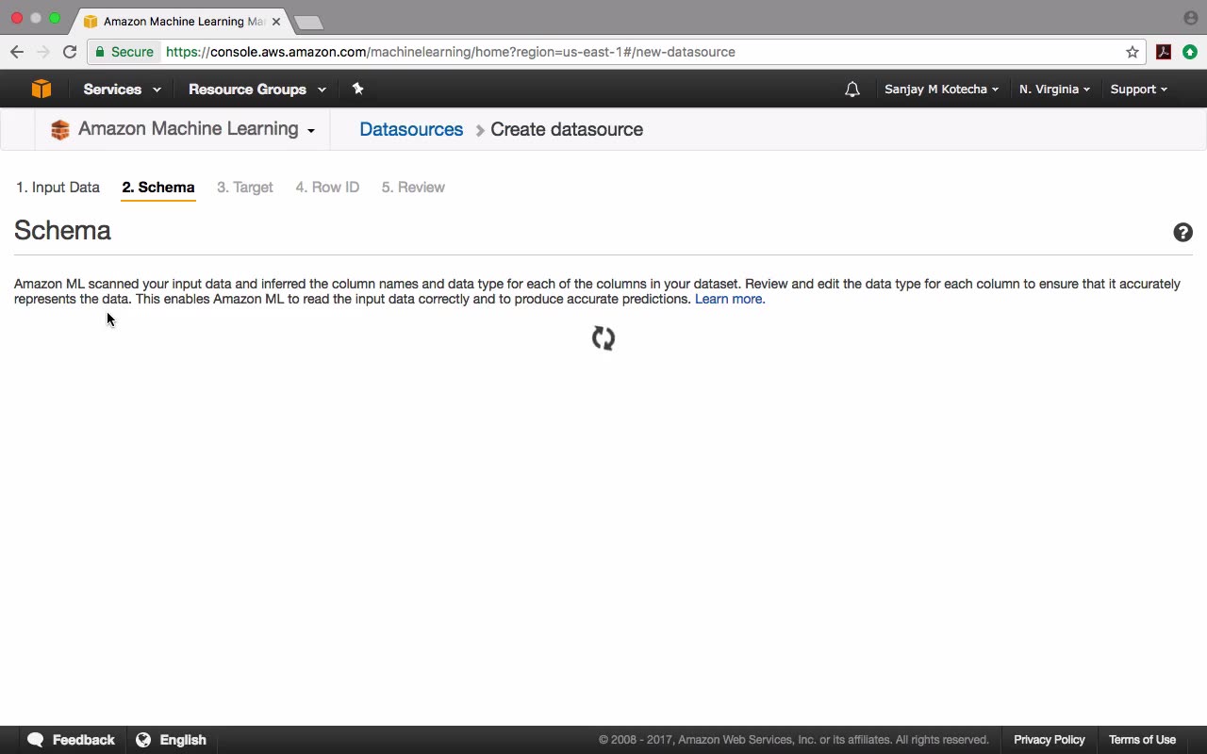Screen dimensions: 1207x754
Task: Expand the Services dropdown
Action: click(122, 90)
